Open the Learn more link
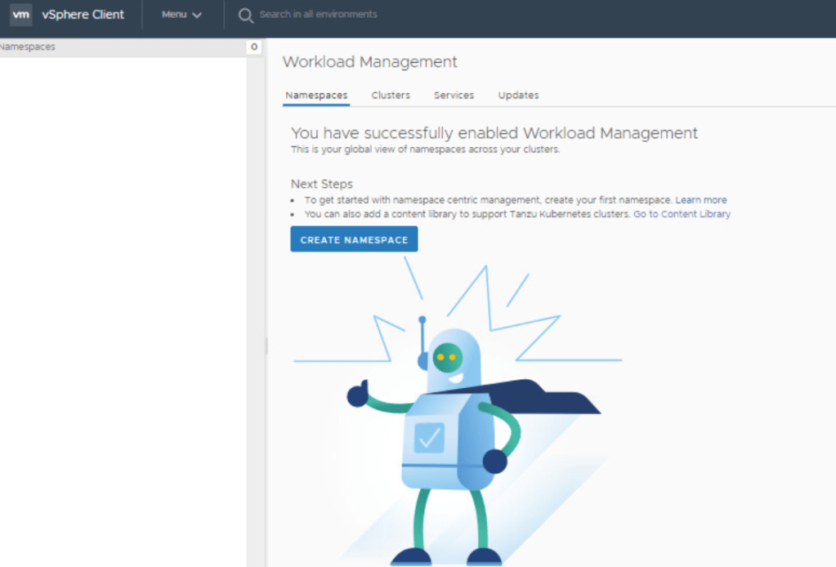The image size is (836, 567). coord(700,200)
